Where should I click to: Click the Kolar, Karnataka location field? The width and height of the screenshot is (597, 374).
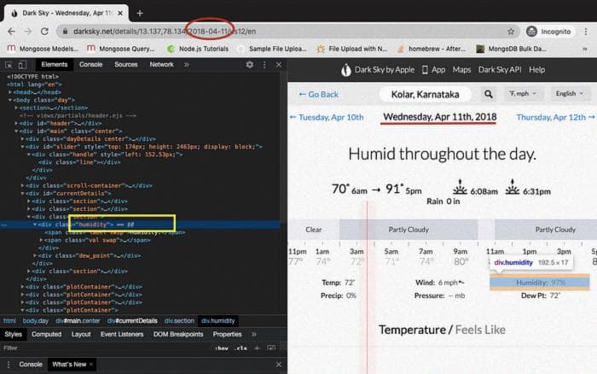point(426,94)
